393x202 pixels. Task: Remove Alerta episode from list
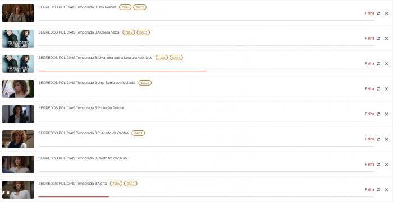(x=386, y=190)
